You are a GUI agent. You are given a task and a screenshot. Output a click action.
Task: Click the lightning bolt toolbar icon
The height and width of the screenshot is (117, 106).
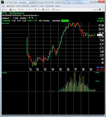(x=36, y=10)
